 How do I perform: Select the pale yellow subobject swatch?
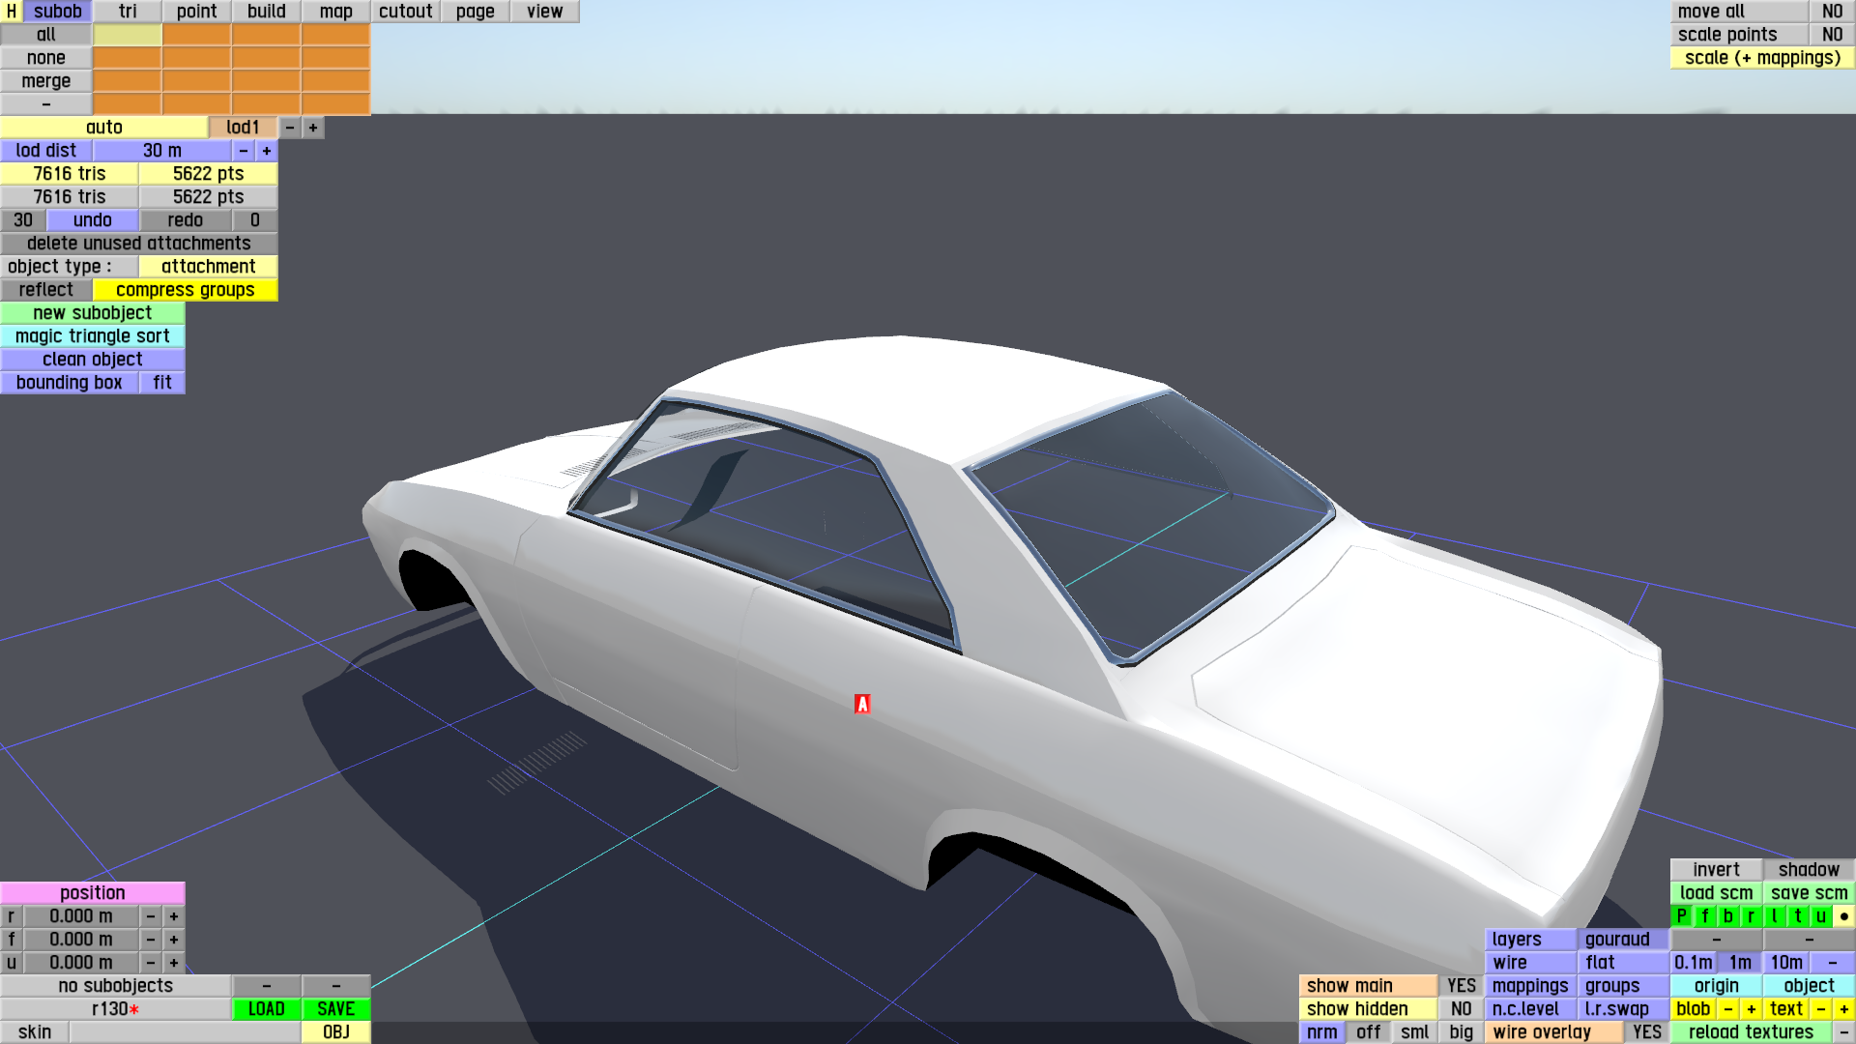click(x=128, y=35)
